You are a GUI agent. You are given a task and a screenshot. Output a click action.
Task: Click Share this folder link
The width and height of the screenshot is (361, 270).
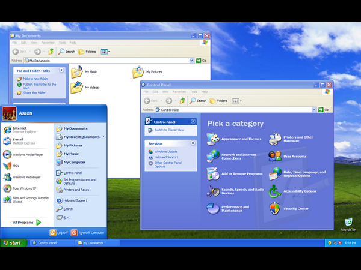pos(34,93)
